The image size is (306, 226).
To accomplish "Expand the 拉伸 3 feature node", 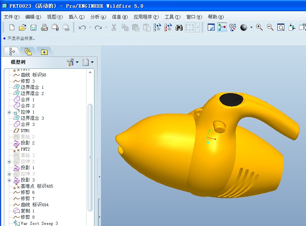I will [9, 174].
